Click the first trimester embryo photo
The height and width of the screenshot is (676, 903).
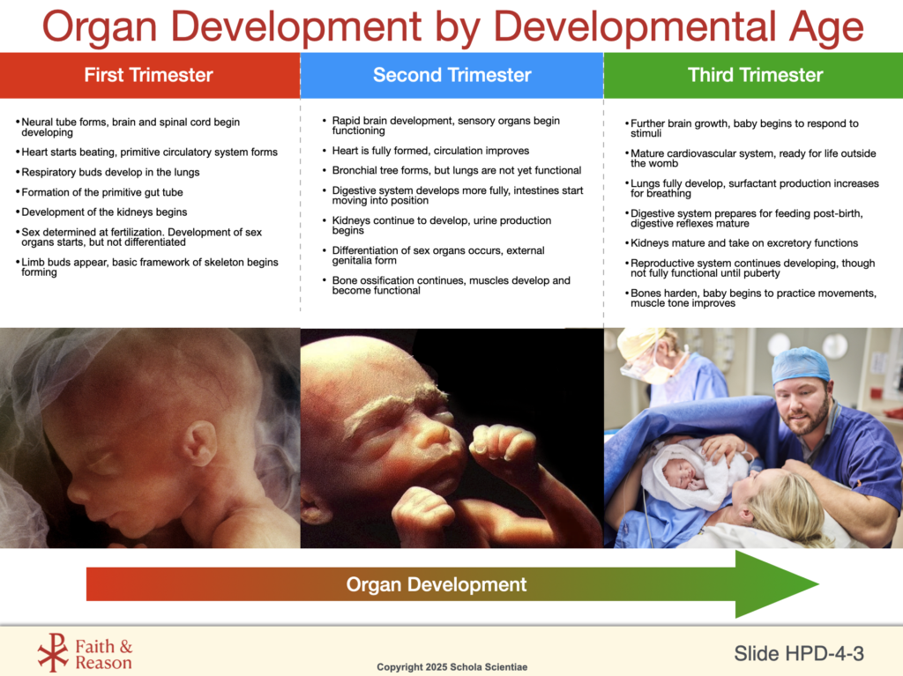tap(150, 438)
